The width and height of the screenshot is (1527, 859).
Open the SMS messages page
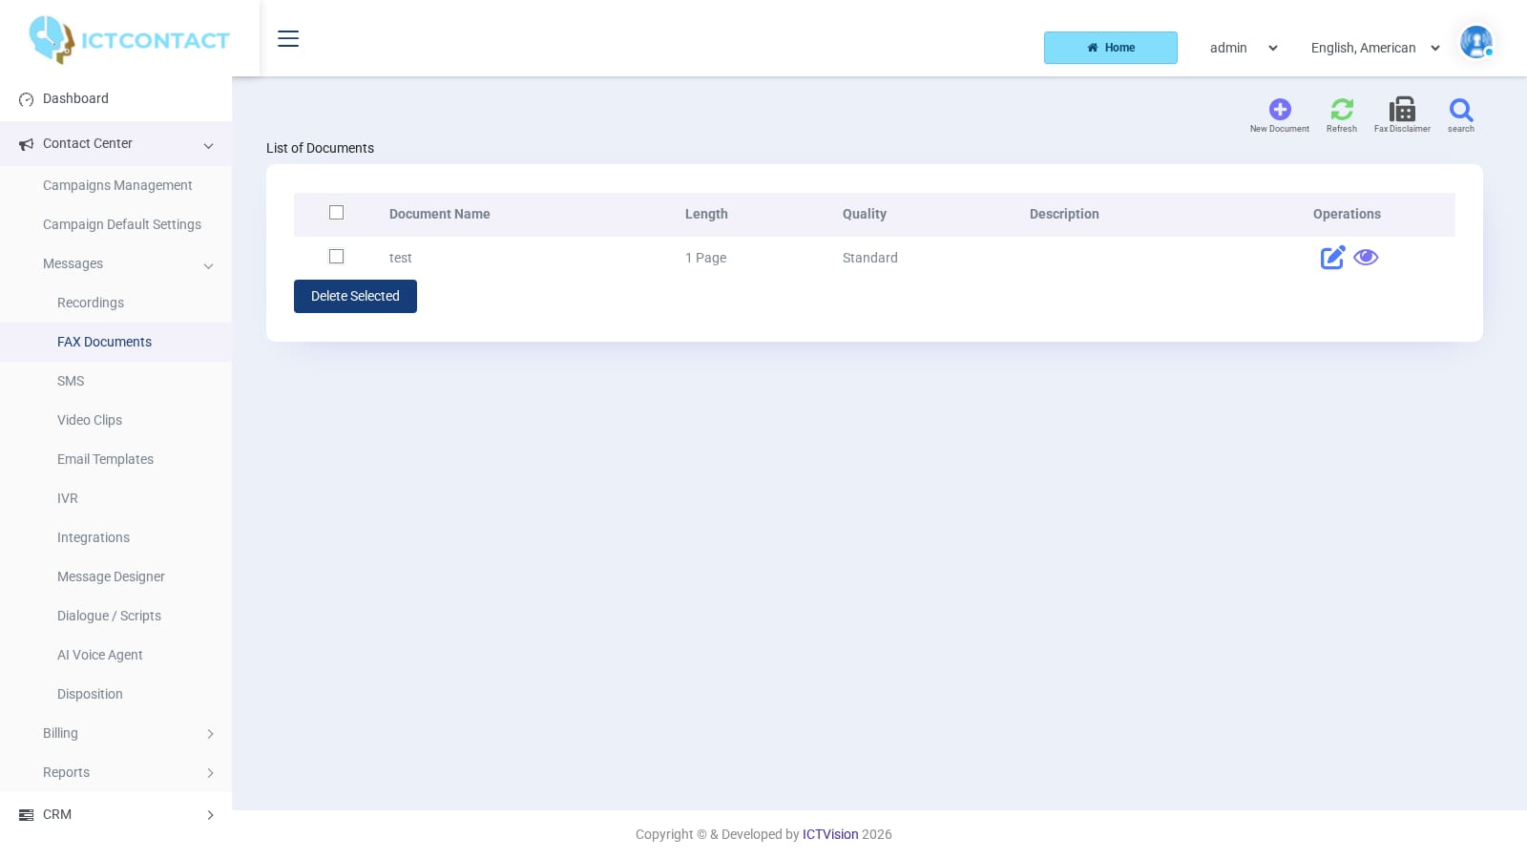[x=71, y=381]
